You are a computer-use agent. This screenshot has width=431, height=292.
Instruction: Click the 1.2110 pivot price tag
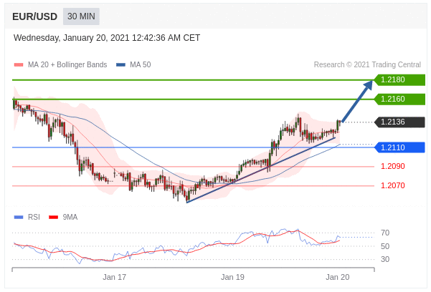click(x=399, y=147)
